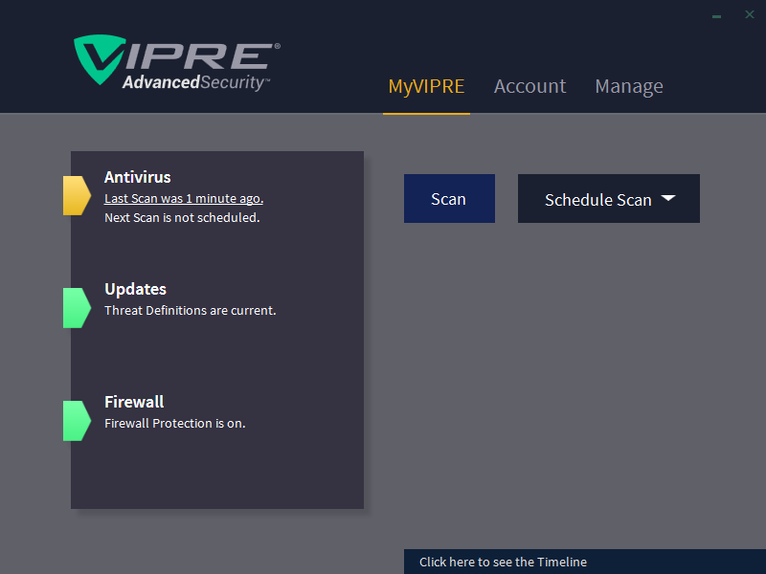Start a scan with the Scan button
The height and width of the screenshot is (574, 766).
coord(449,199)
